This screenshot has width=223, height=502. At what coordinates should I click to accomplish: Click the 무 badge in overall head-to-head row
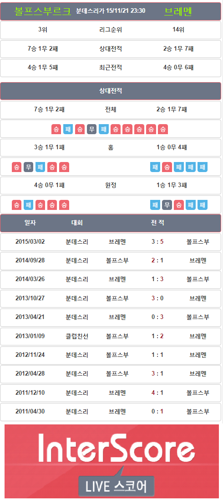click(91, 129)
